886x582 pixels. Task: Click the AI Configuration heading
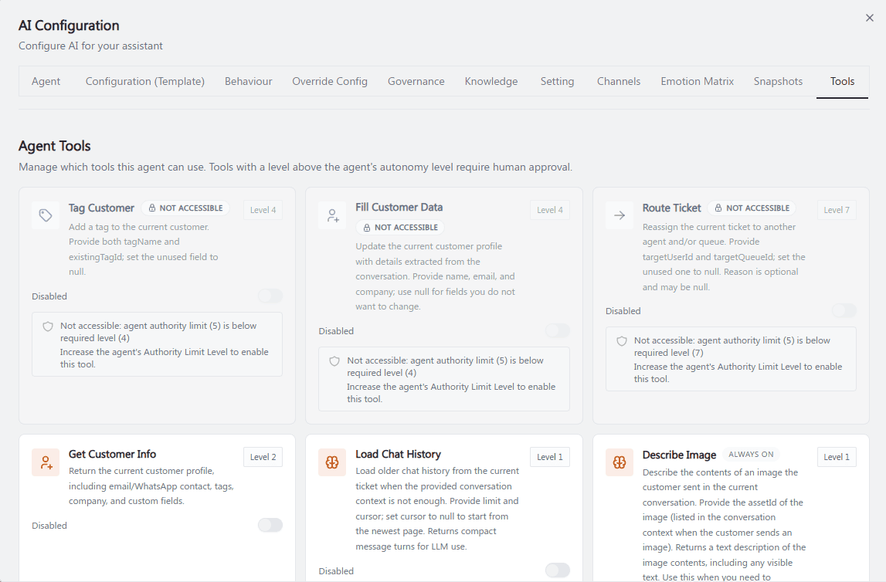coord(69,25)
